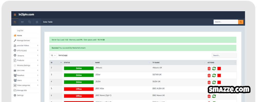Image resolution: width=257 pixels, height=102 pixels.
Task: Click the wrench icon for Manage Devices
Action: coord(15,41)
